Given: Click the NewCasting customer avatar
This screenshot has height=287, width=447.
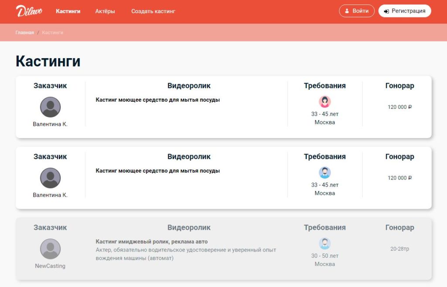Looking at the screenshot, I should 50,249.
